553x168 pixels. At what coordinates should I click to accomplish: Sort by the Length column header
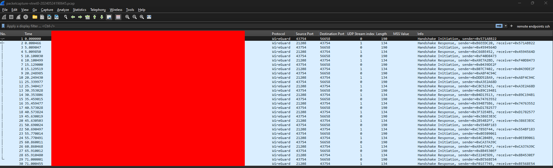coord(383,34)
